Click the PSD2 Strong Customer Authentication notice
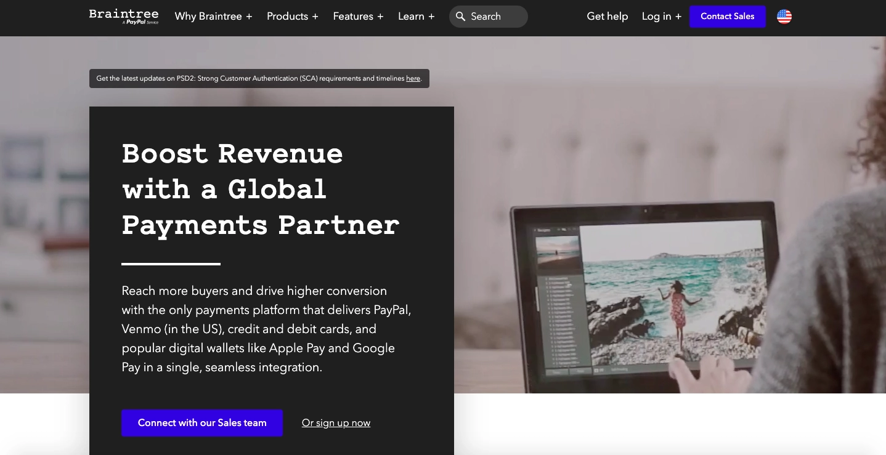This screenshot has width=886, height=455. pyautogui.click(x=259, y=79)
